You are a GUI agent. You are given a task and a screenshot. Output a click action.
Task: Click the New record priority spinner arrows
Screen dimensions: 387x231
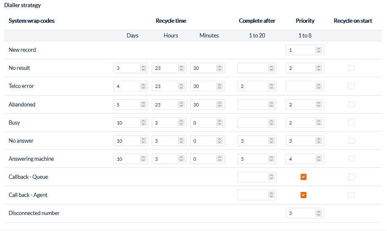pos(319,50)
